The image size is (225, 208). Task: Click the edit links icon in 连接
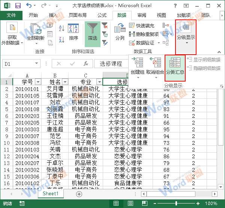50,43
